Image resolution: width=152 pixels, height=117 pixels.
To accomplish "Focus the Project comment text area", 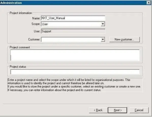I will tap(75, 55).
